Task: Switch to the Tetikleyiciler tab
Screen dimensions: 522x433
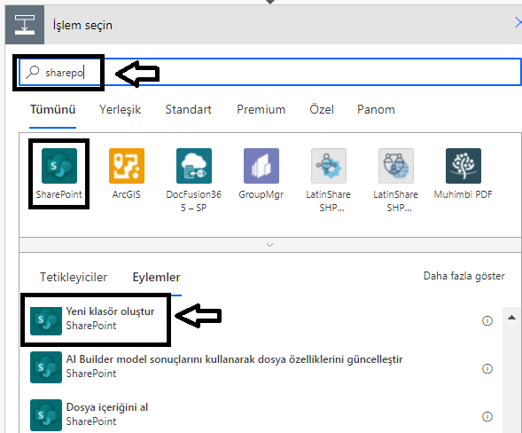Action: (x=74, y=277)
